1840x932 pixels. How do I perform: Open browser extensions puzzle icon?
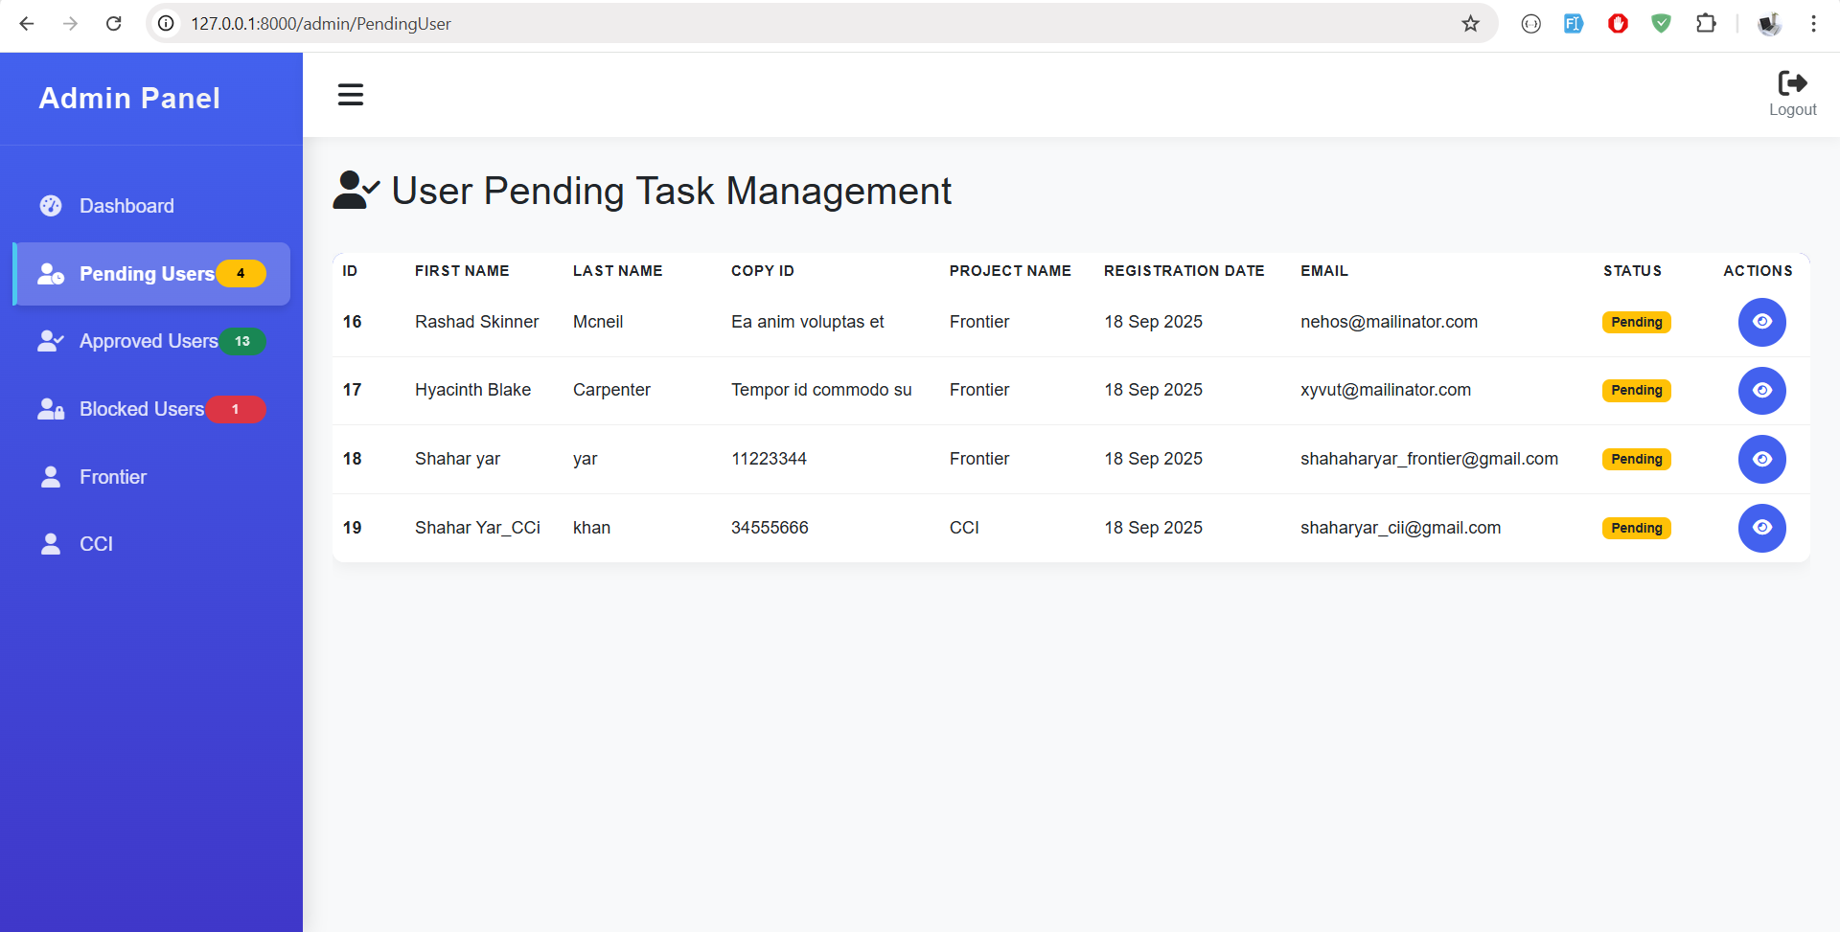pyautogui.click(x=1706, y=24)
